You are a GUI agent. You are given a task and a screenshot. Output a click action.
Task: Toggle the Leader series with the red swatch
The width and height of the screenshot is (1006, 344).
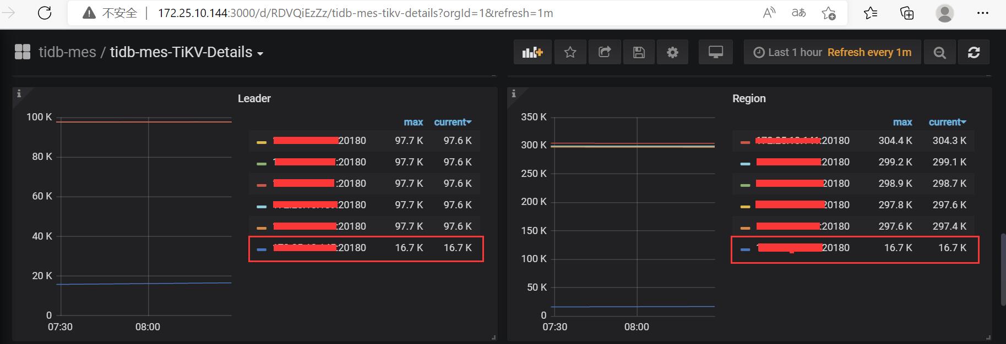pyautogui.click(x=319, y=184)
